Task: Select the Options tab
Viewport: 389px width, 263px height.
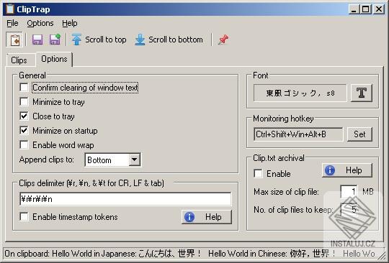Action: tap(54, 59)
